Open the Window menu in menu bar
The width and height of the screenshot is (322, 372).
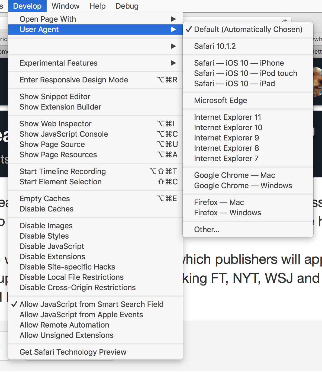click(x=65, y=6)
